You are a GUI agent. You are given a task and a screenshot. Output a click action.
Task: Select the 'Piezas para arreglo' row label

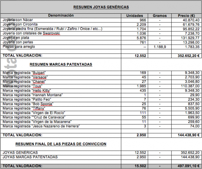[19, 46]
